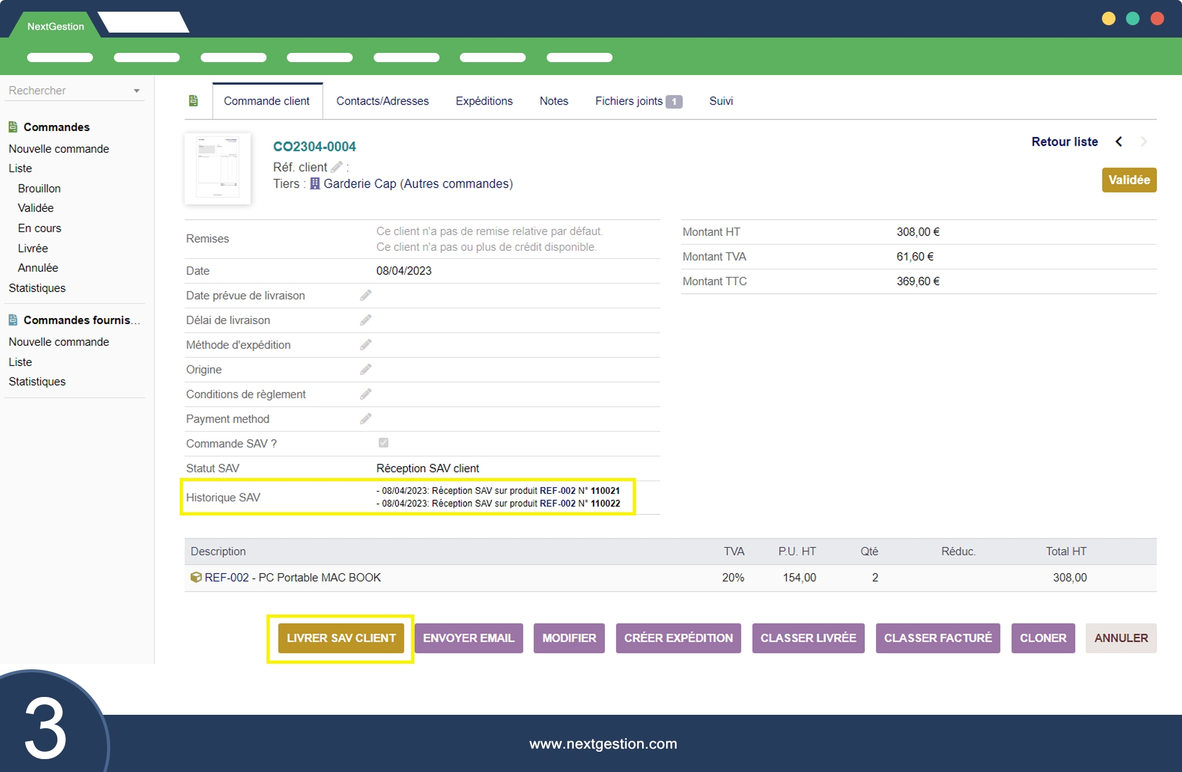Click the Retour liste link

click(1064, 141)
